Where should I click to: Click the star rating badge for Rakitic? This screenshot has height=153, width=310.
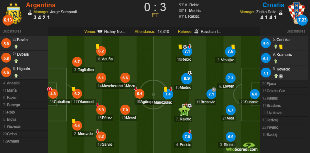pyautogui.click(x=184, y=111)
